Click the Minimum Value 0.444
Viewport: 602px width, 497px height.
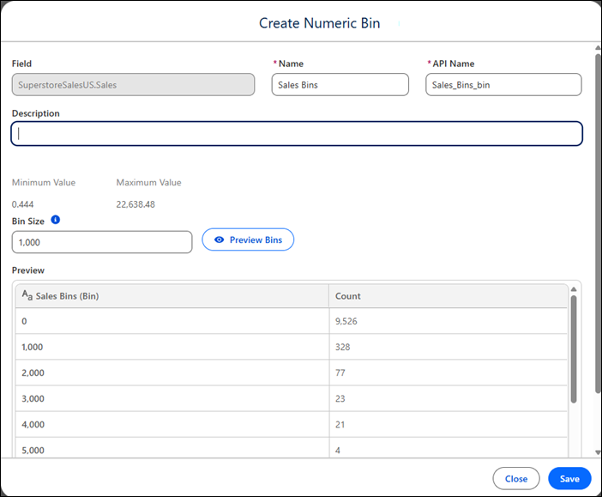22,204
